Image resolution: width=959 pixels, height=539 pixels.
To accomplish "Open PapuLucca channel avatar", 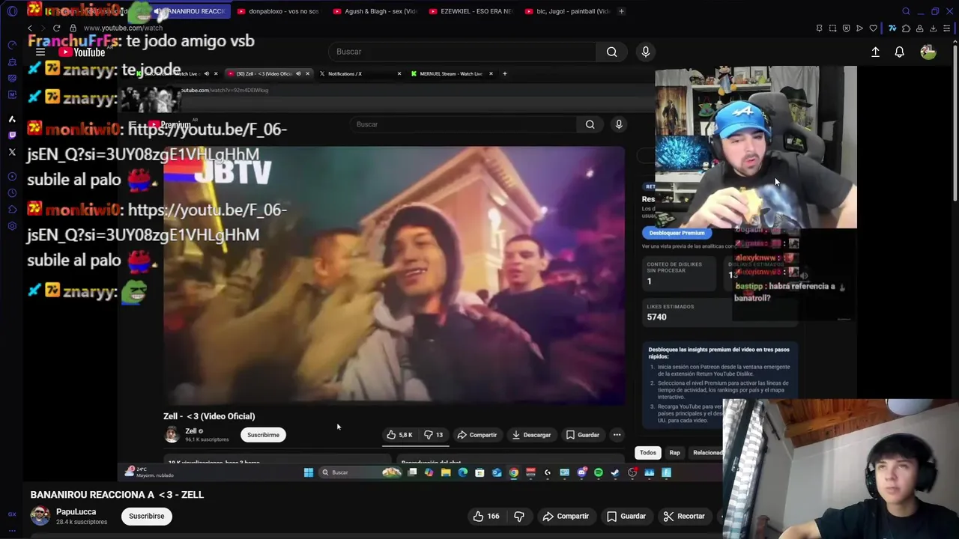I will (40, 516).
